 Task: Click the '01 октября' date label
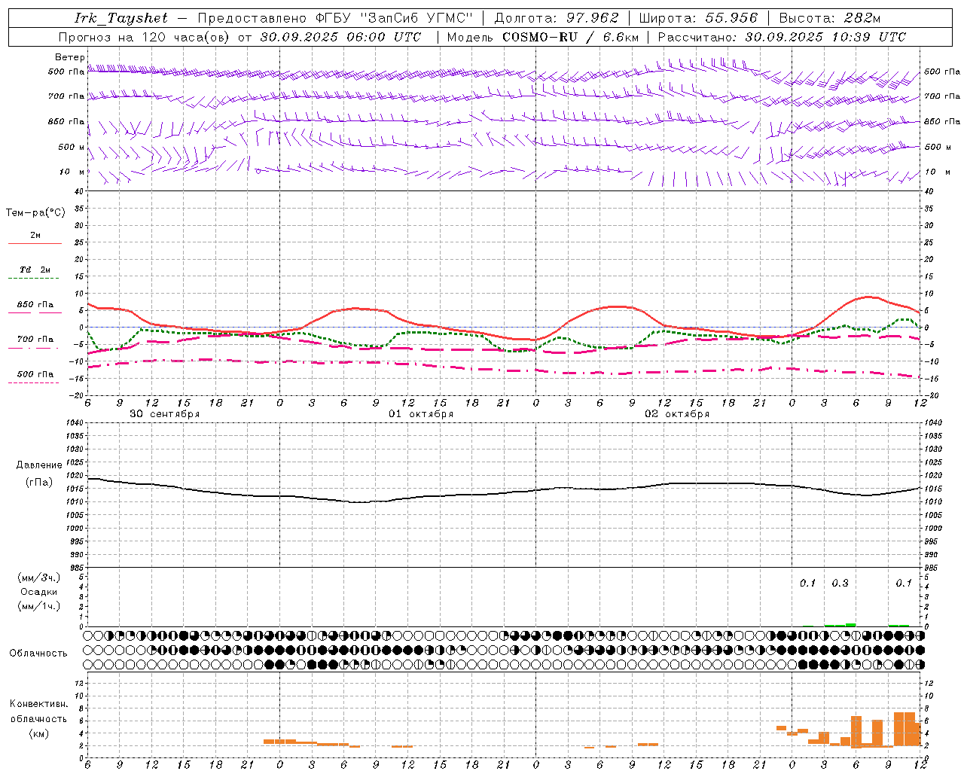(x=421, y=414)
